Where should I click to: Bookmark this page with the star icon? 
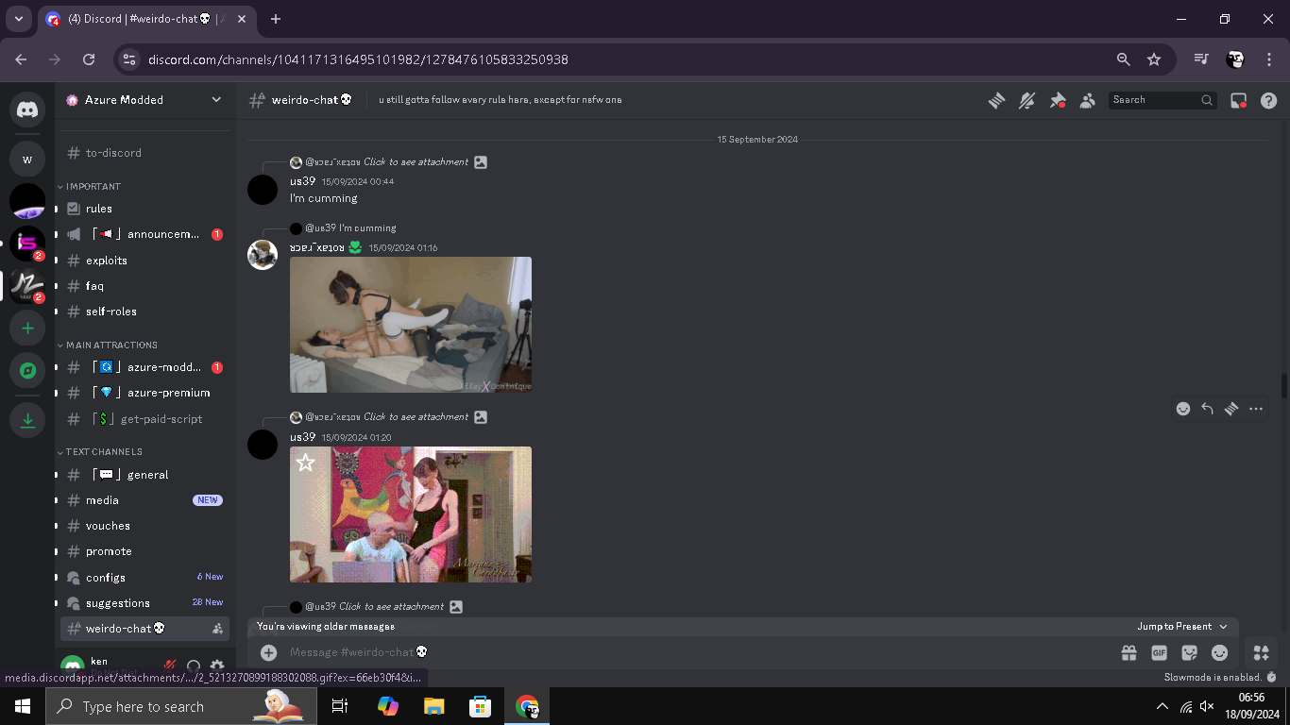[1154, 59]
